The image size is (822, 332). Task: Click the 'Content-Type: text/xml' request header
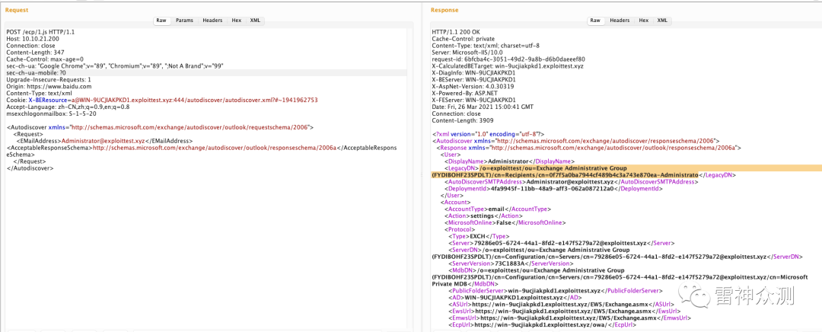[x=38, y=93]
